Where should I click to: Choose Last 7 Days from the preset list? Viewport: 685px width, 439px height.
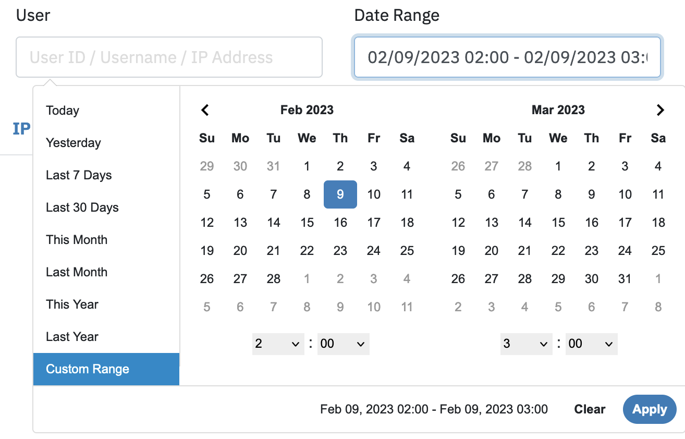tap(78, 175)
